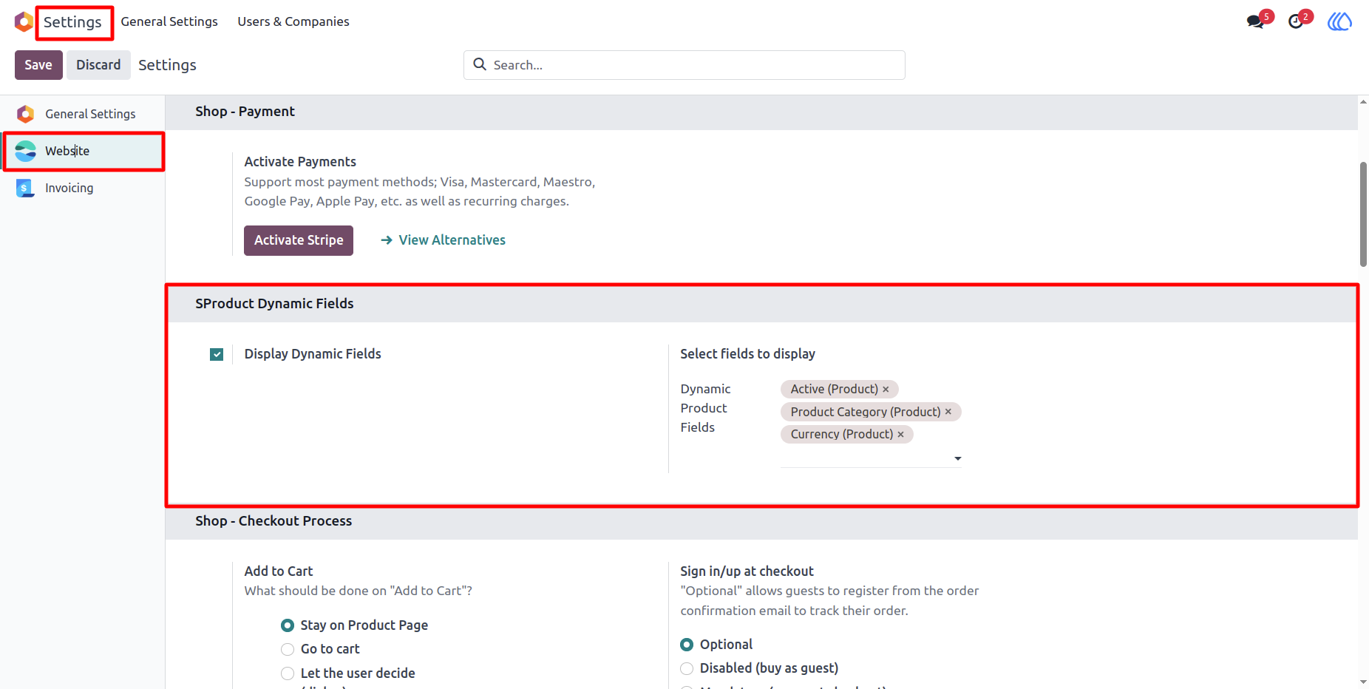Select Let the user decide option

pyautogui.click(x=288, y=673)
